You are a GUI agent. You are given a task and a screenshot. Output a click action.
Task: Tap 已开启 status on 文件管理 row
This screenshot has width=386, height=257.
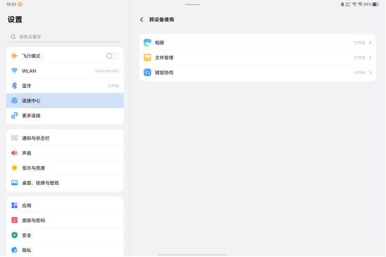pyautogui.click(x=359, y=57)
